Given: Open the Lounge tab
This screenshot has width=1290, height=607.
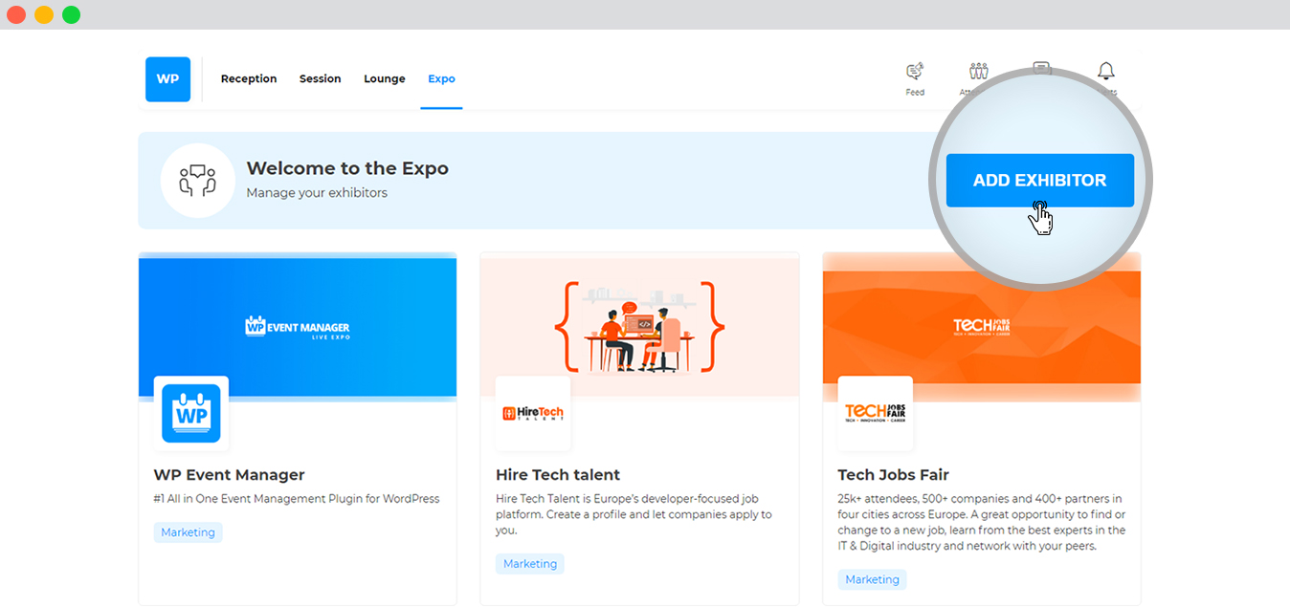Looking at the screenshot, I should (x=385, y=79).
